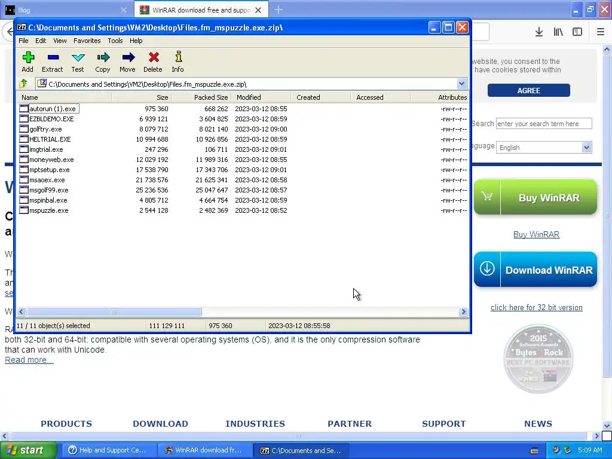Open the View menu
Image resolution: width=612 pixels, height=459 pixels.
(x=60, y=41)
